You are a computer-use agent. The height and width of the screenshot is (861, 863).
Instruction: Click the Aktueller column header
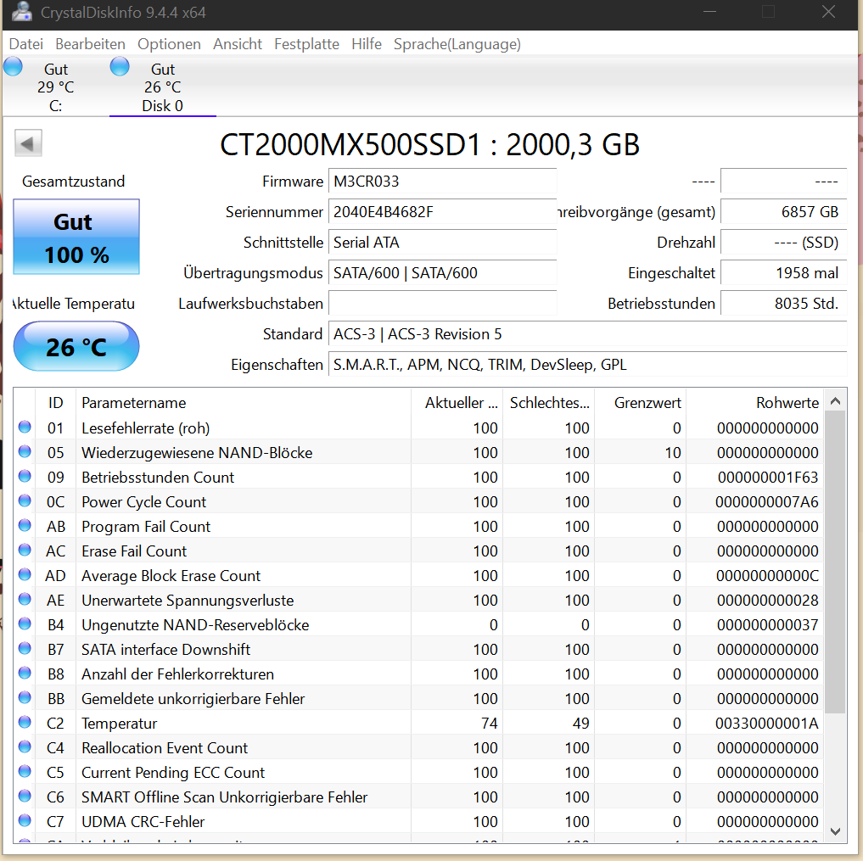[457, 403]
